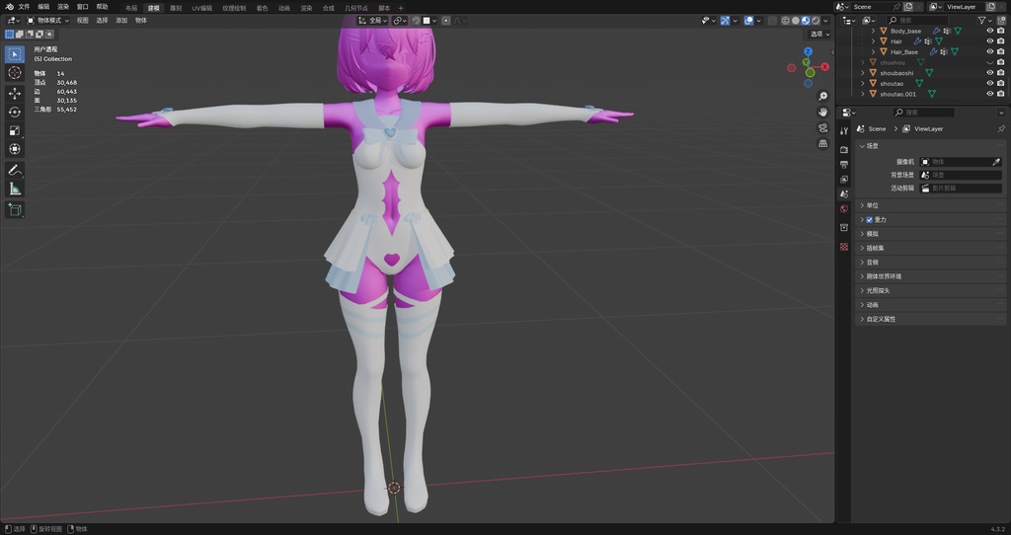
Task: Hide shoubaoshi via eye icon
Action: 989,73
